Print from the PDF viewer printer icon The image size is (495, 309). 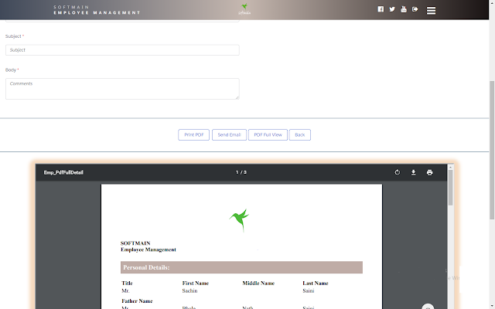[429, 172]
